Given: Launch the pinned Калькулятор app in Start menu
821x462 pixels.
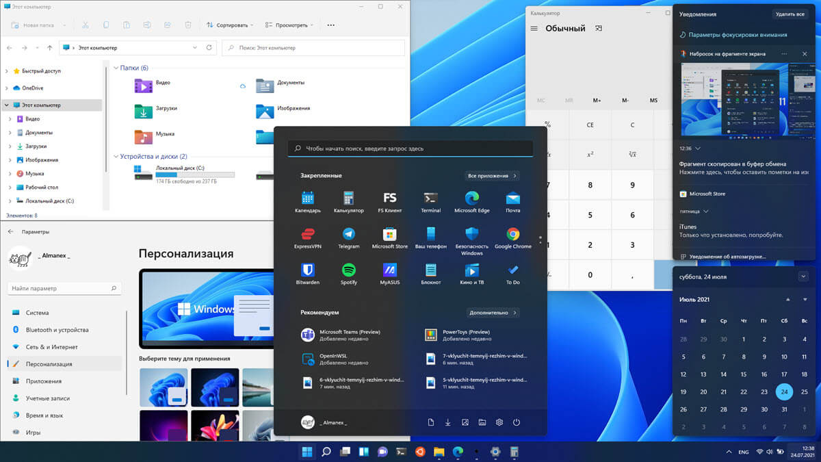Looking at the screenshot, I should tap(348, 201).
